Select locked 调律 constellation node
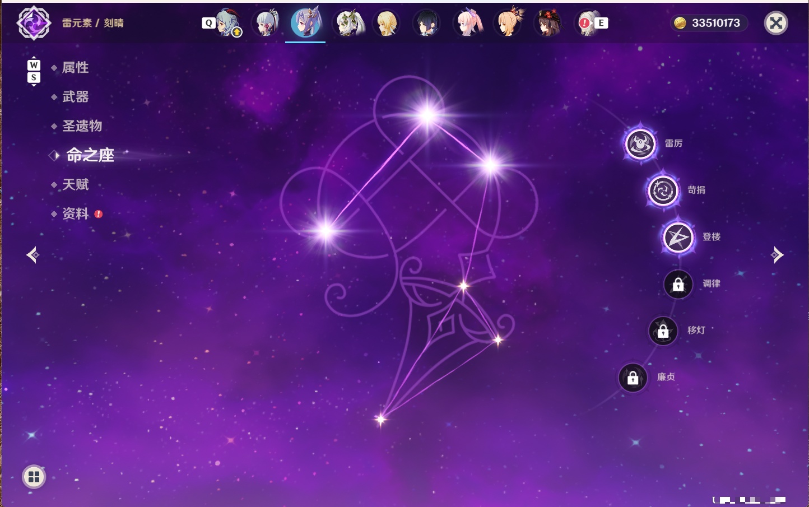 [678, 284]
